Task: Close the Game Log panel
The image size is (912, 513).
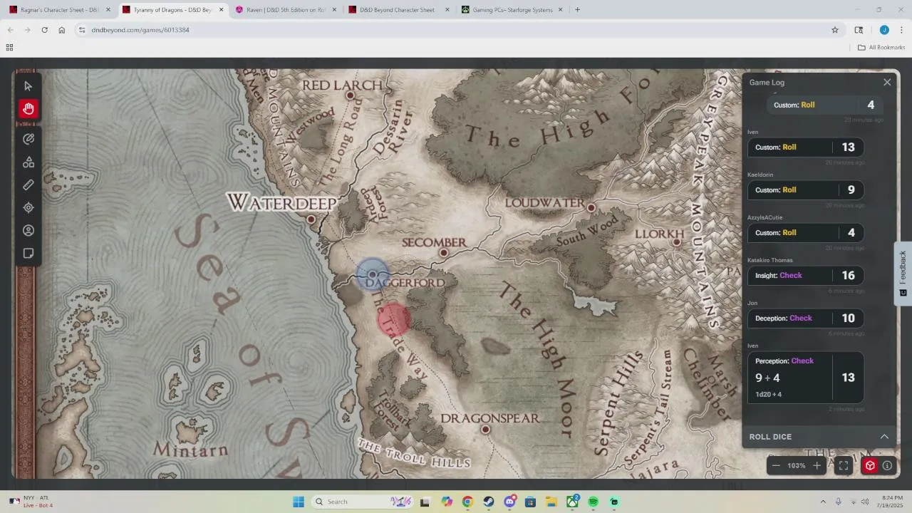Action: (887, 83)
